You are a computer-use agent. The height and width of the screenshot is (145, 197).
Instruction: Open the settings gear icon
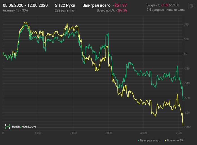coord(191,6)
